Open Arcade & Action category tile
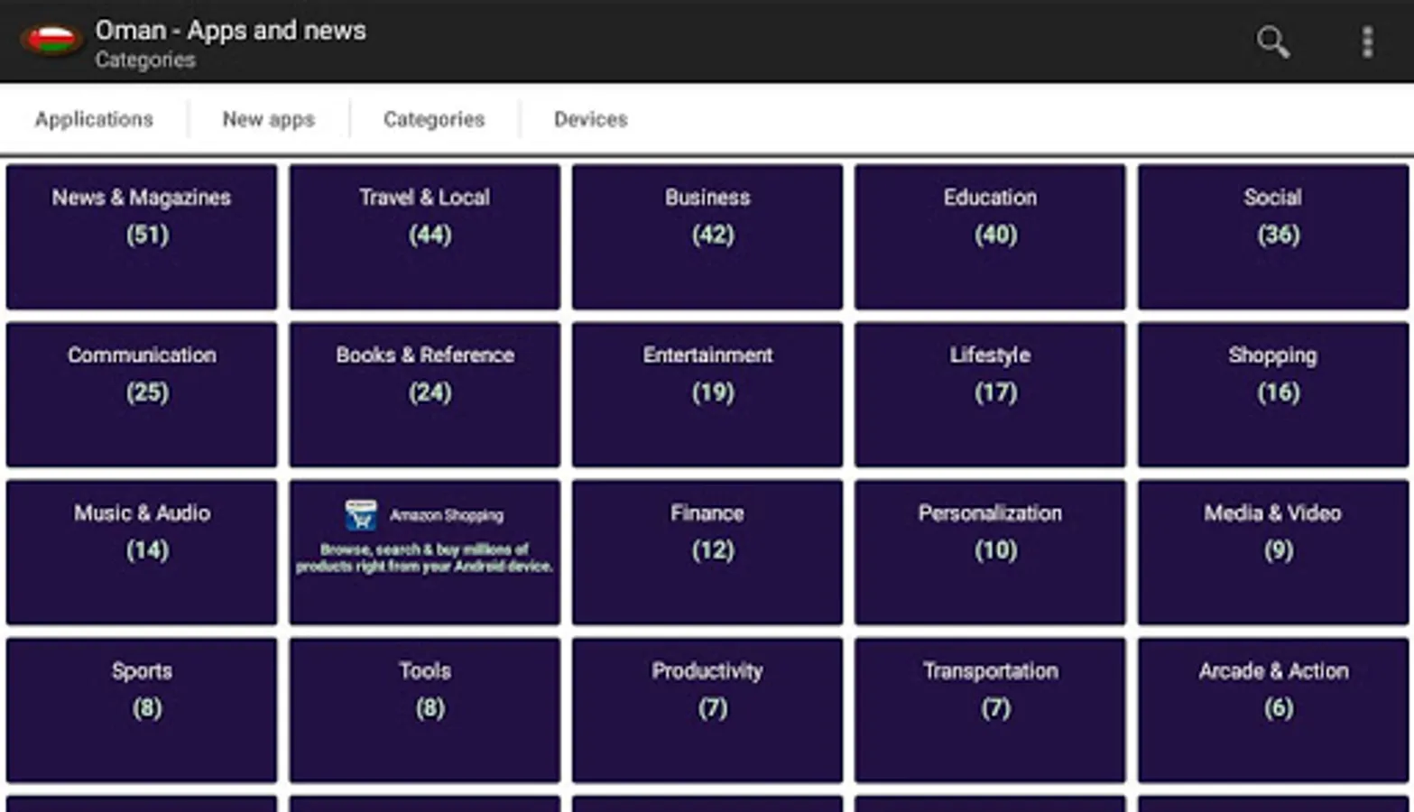 pyautogui.click(x=1273, y=710)
